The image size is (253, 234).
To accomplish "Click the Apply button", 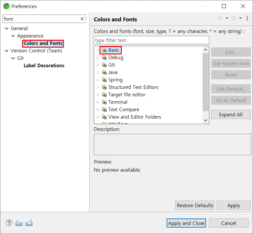I will point(234,205).
